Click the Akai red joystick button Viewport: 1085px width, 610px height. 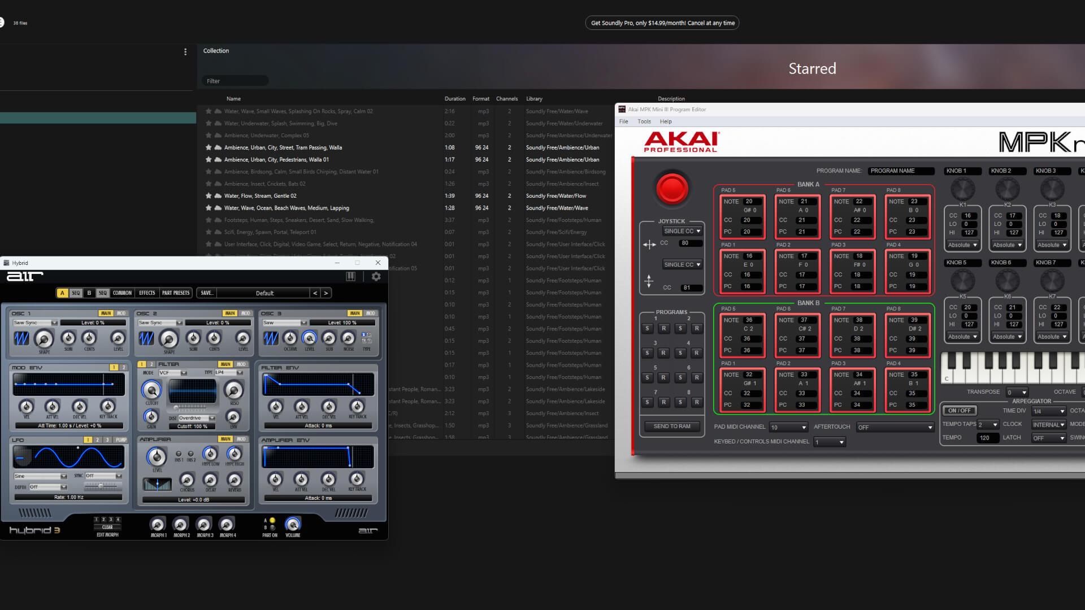coord(672,189)
